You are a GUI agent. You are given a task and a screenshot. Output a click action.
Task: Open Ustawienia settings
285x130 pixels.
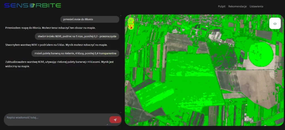pos(256,6)
